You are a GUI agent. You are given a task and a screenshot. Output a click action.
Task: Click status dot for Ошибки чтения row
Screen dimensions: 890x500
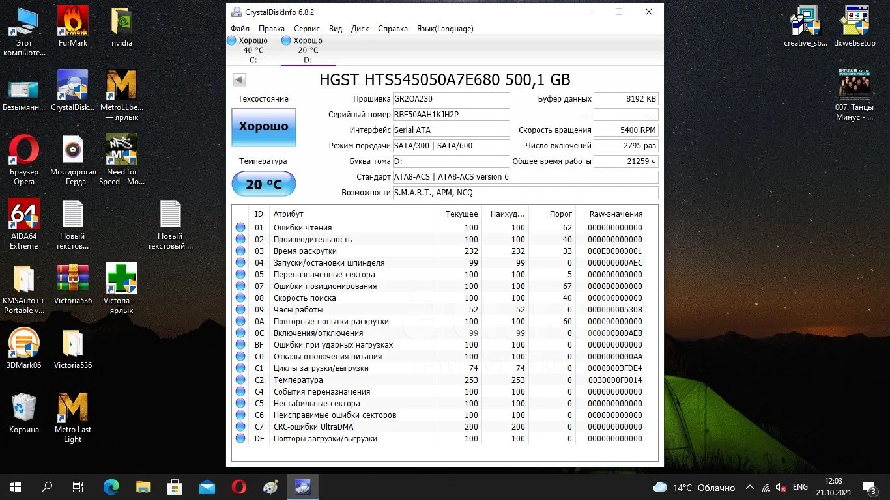[x=240, y=227]
